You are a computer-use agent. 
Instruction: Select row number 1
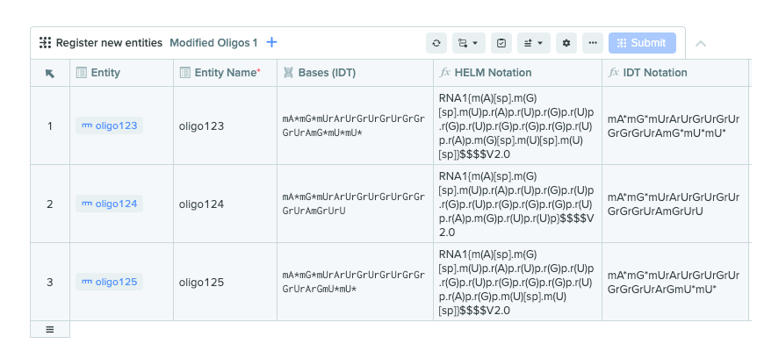[x=50, y=125]
